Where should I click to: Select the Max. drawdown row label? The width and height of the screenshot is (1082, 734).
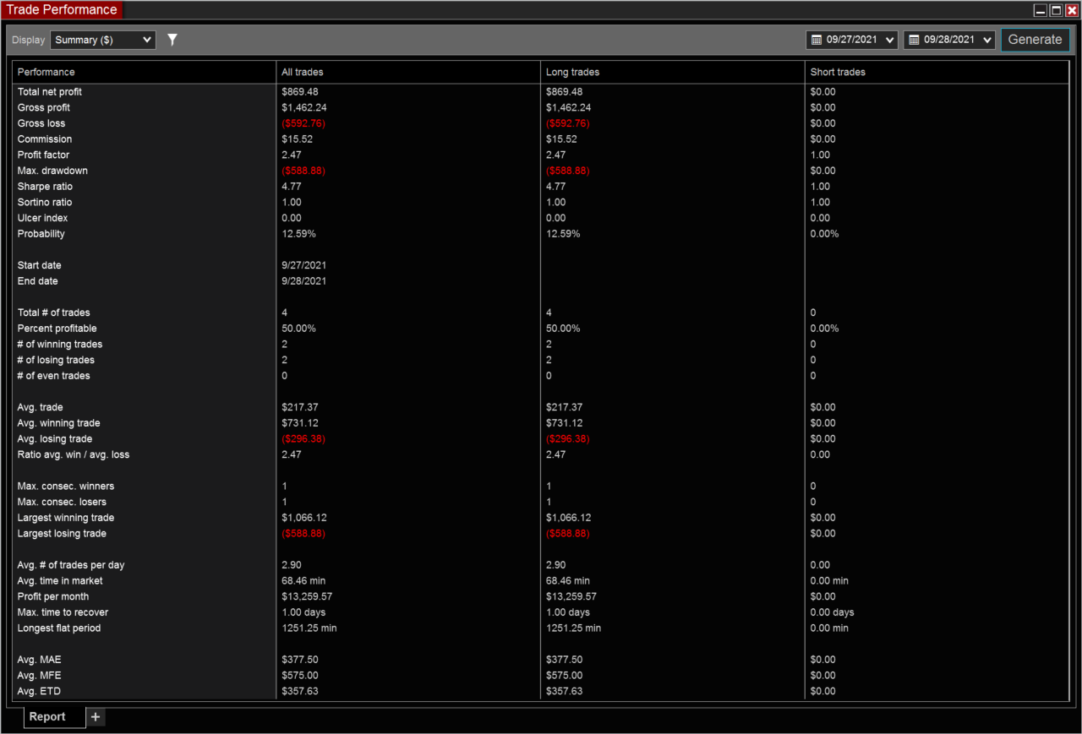52,171
